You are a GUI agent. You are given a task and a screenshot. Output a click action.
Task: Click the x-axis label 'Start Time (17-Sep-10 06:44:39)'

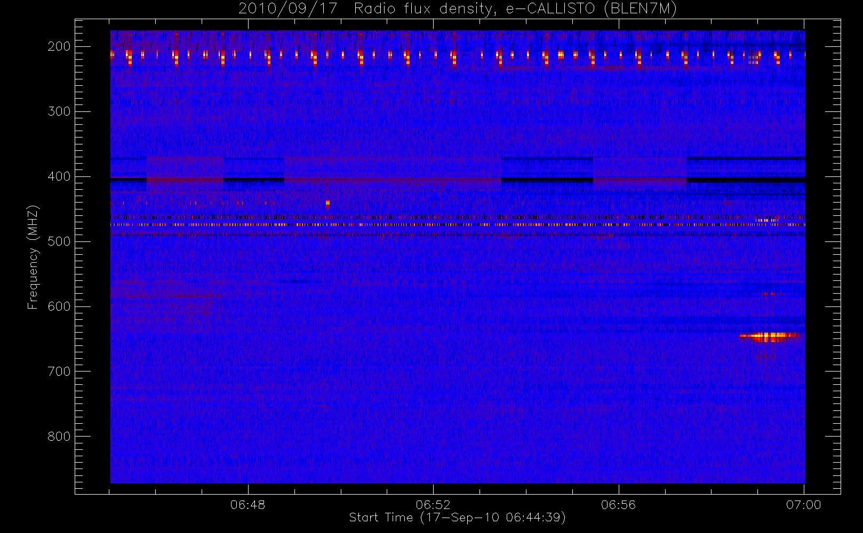[x=457, y=518]
